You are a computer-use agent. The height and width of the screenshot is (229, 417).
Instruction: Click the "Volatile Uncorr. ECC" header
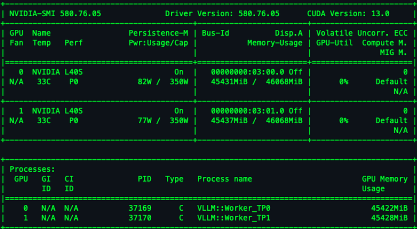[x=362, y=33]
